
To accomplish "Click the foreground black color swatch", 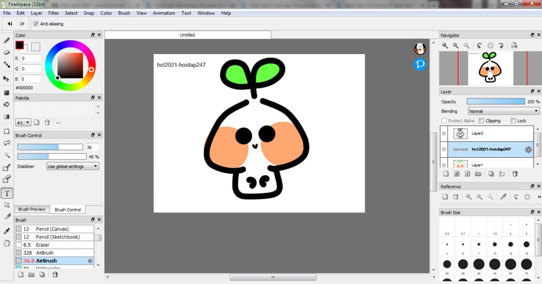I will point(20,45).
